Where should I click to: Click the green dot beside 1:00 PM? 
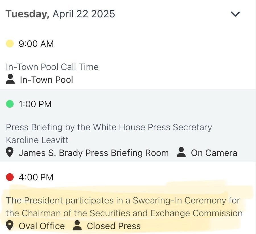pyautogui.click(x=10, y=104)
